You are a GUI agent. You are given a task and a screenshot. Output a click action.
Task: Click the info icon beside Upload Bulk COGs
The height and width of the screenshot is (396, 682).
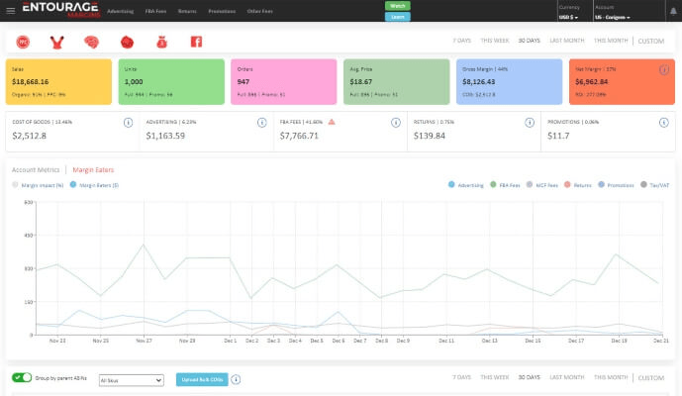click(236, 379)
